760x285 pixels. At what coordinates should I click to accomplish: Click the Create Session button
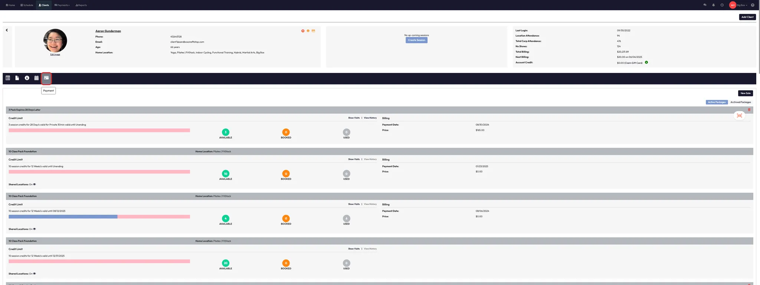pyautogui.click(x=416, y=40)
